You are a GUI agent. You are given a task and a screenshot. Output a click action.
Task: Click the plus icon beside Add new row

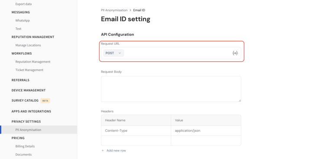103,151
